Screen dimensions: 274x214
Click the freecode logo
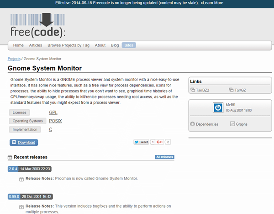click(38, 25)
